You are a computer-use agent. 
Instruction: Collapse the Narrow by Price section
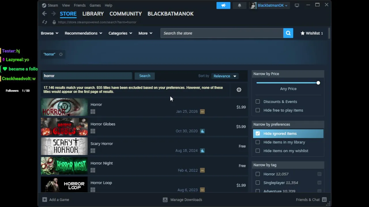pos(288,74)
